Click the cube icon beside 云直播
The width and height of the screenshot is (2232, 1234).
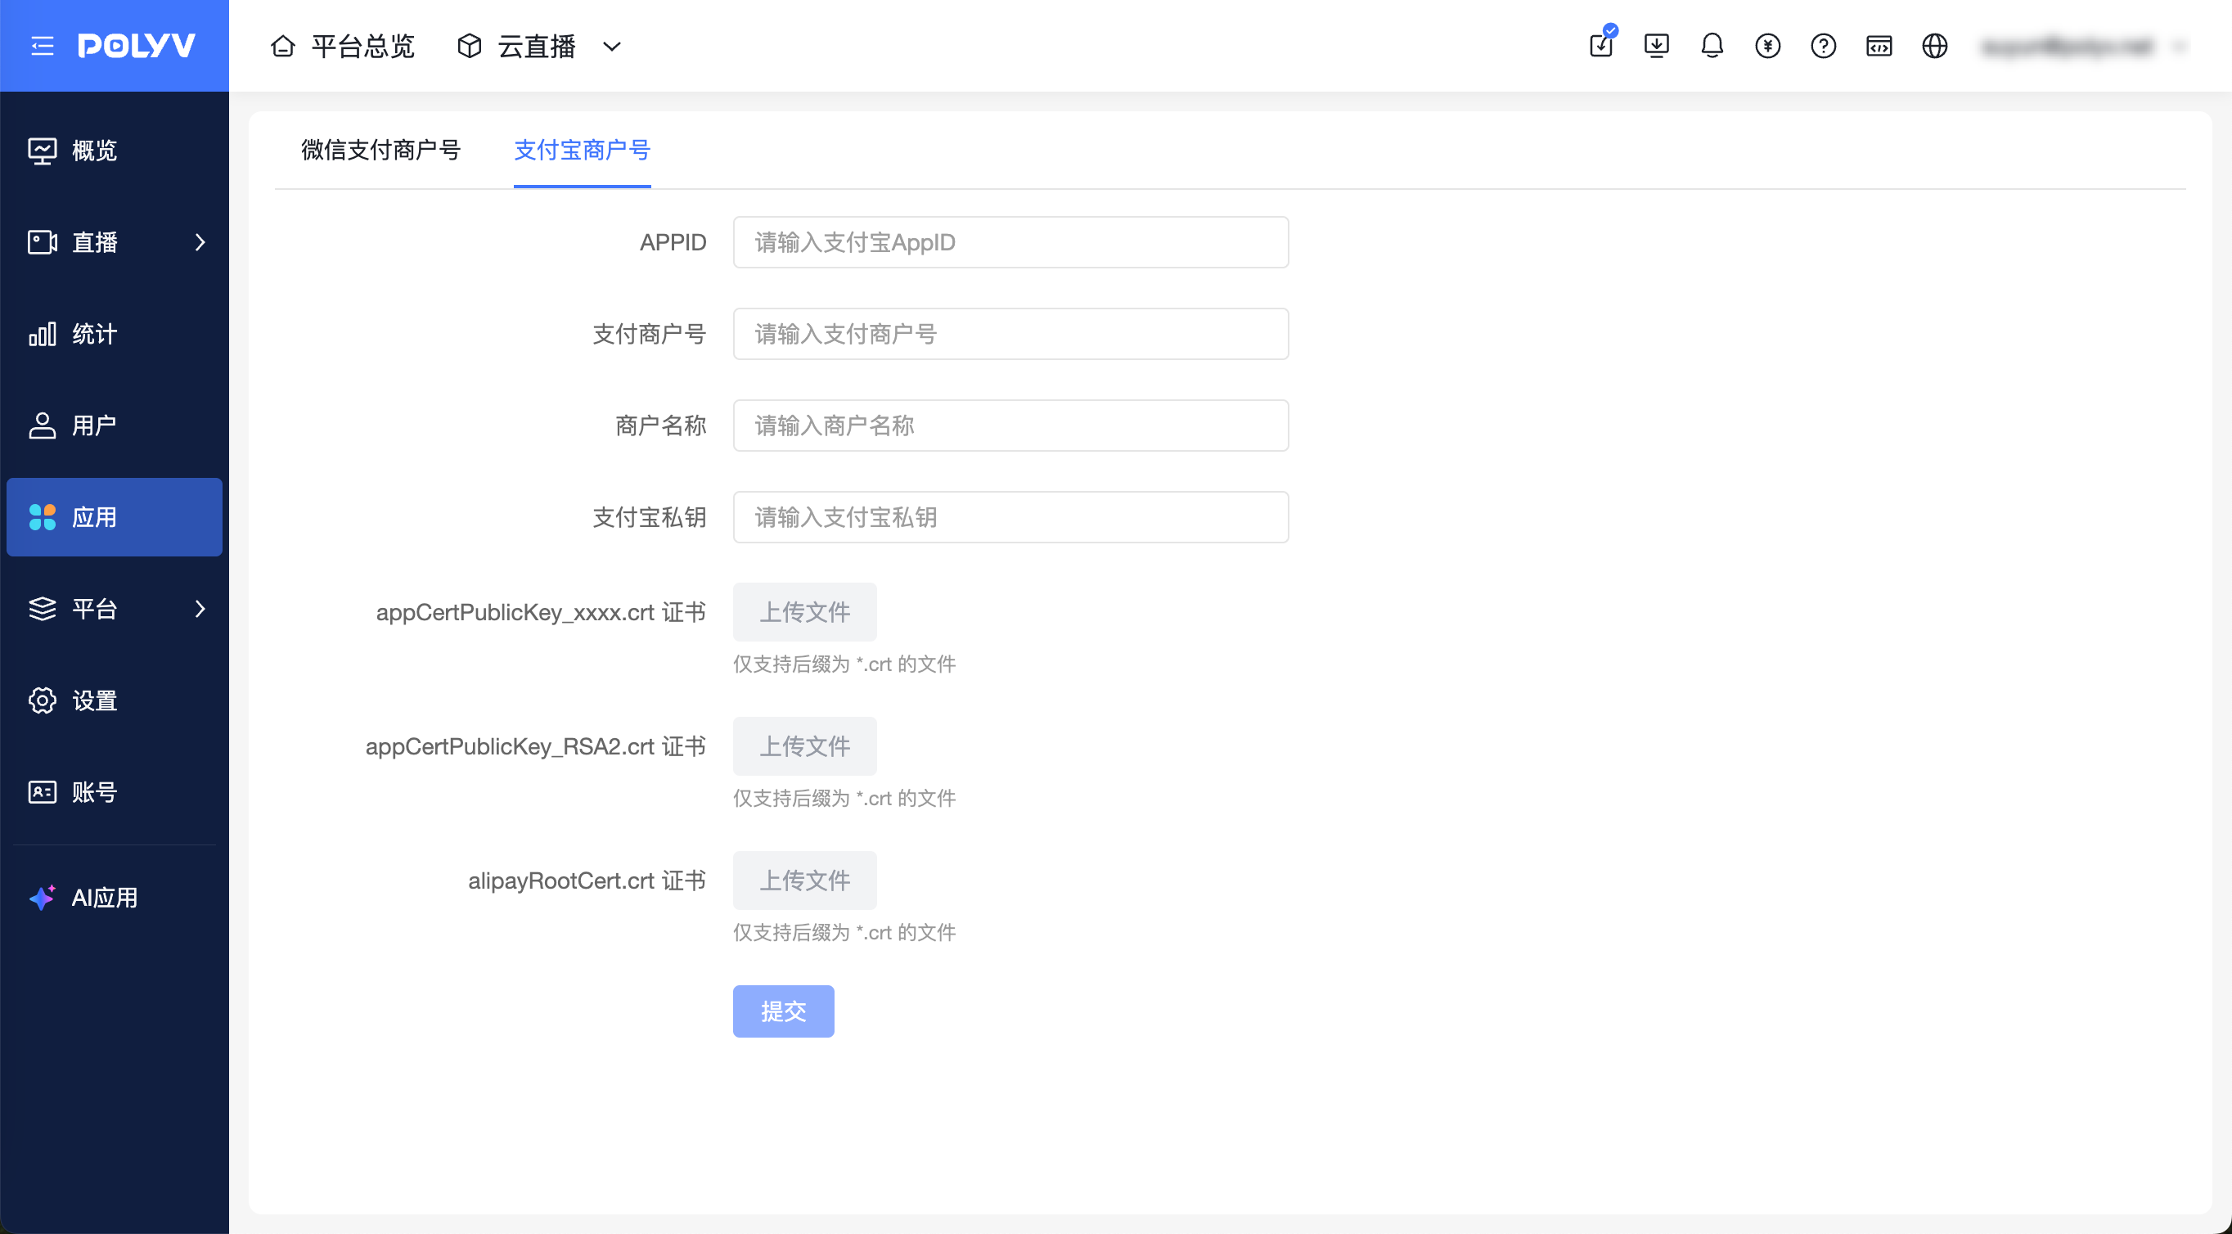pos(470,46)
